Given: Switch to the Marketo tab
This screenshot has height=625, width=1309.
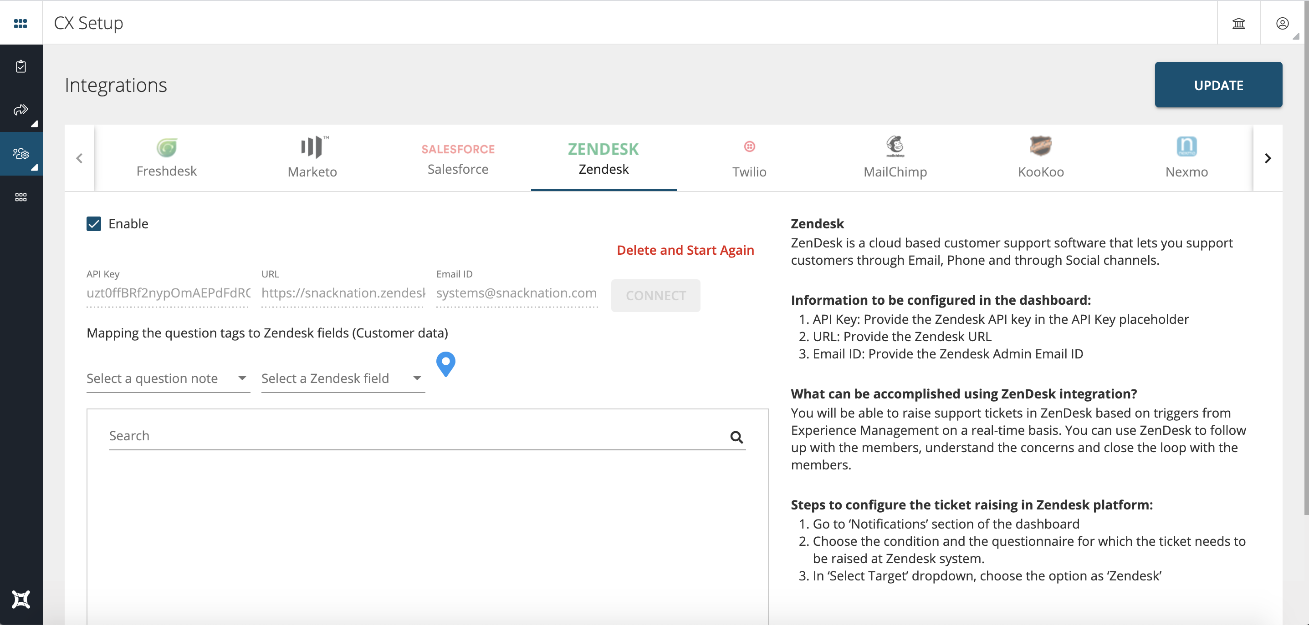Looking at the screenshot, I should 312,158.
